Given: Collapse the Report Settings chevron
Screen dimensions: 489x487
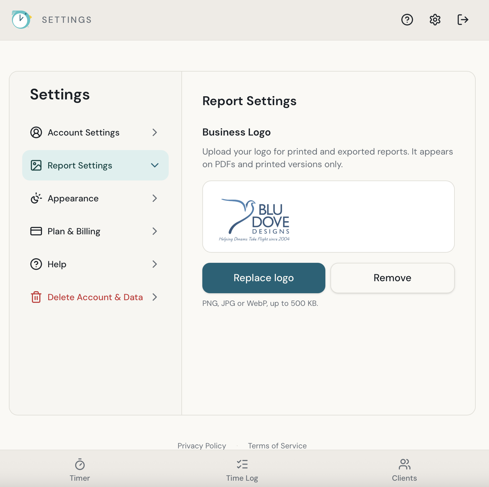Looking at the screenshot, I should (155, 165).
